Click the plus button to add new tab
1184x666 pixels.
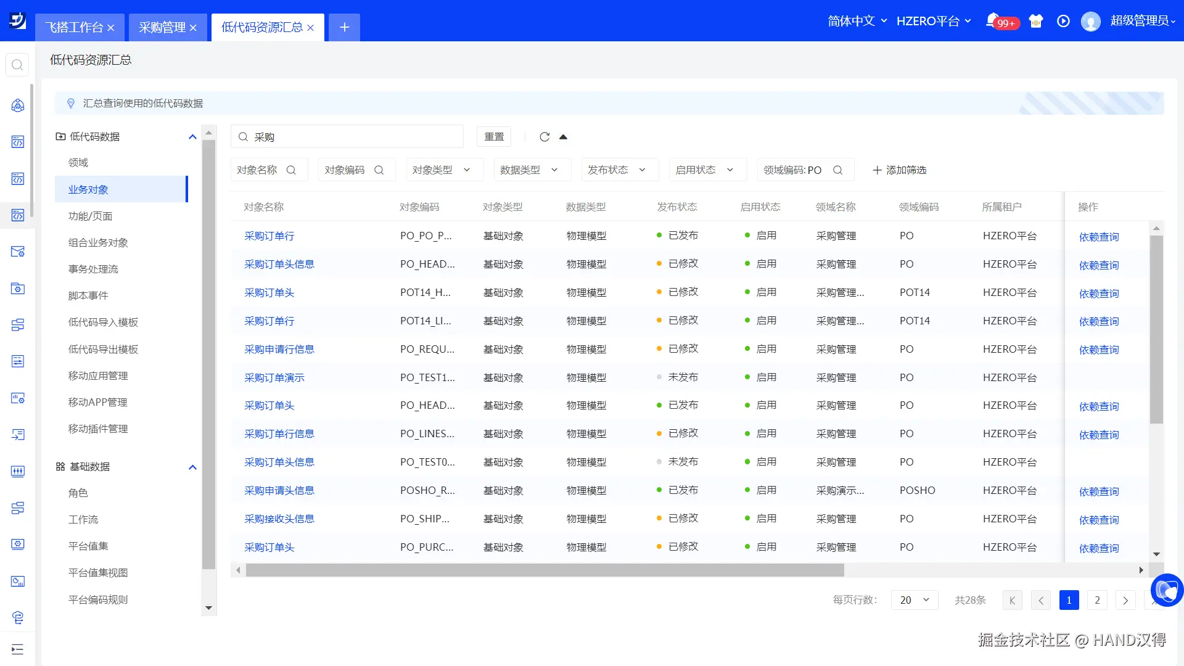pyautogui.click(x=344, y=28)
